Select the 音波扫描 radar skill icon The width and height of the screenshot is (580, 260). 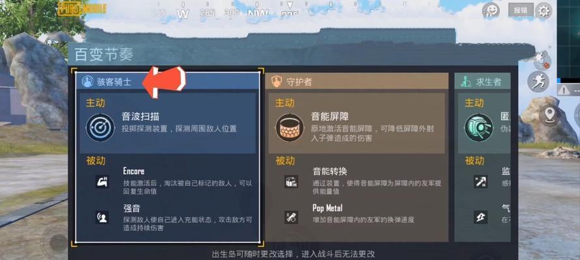(x=100, y=127)
